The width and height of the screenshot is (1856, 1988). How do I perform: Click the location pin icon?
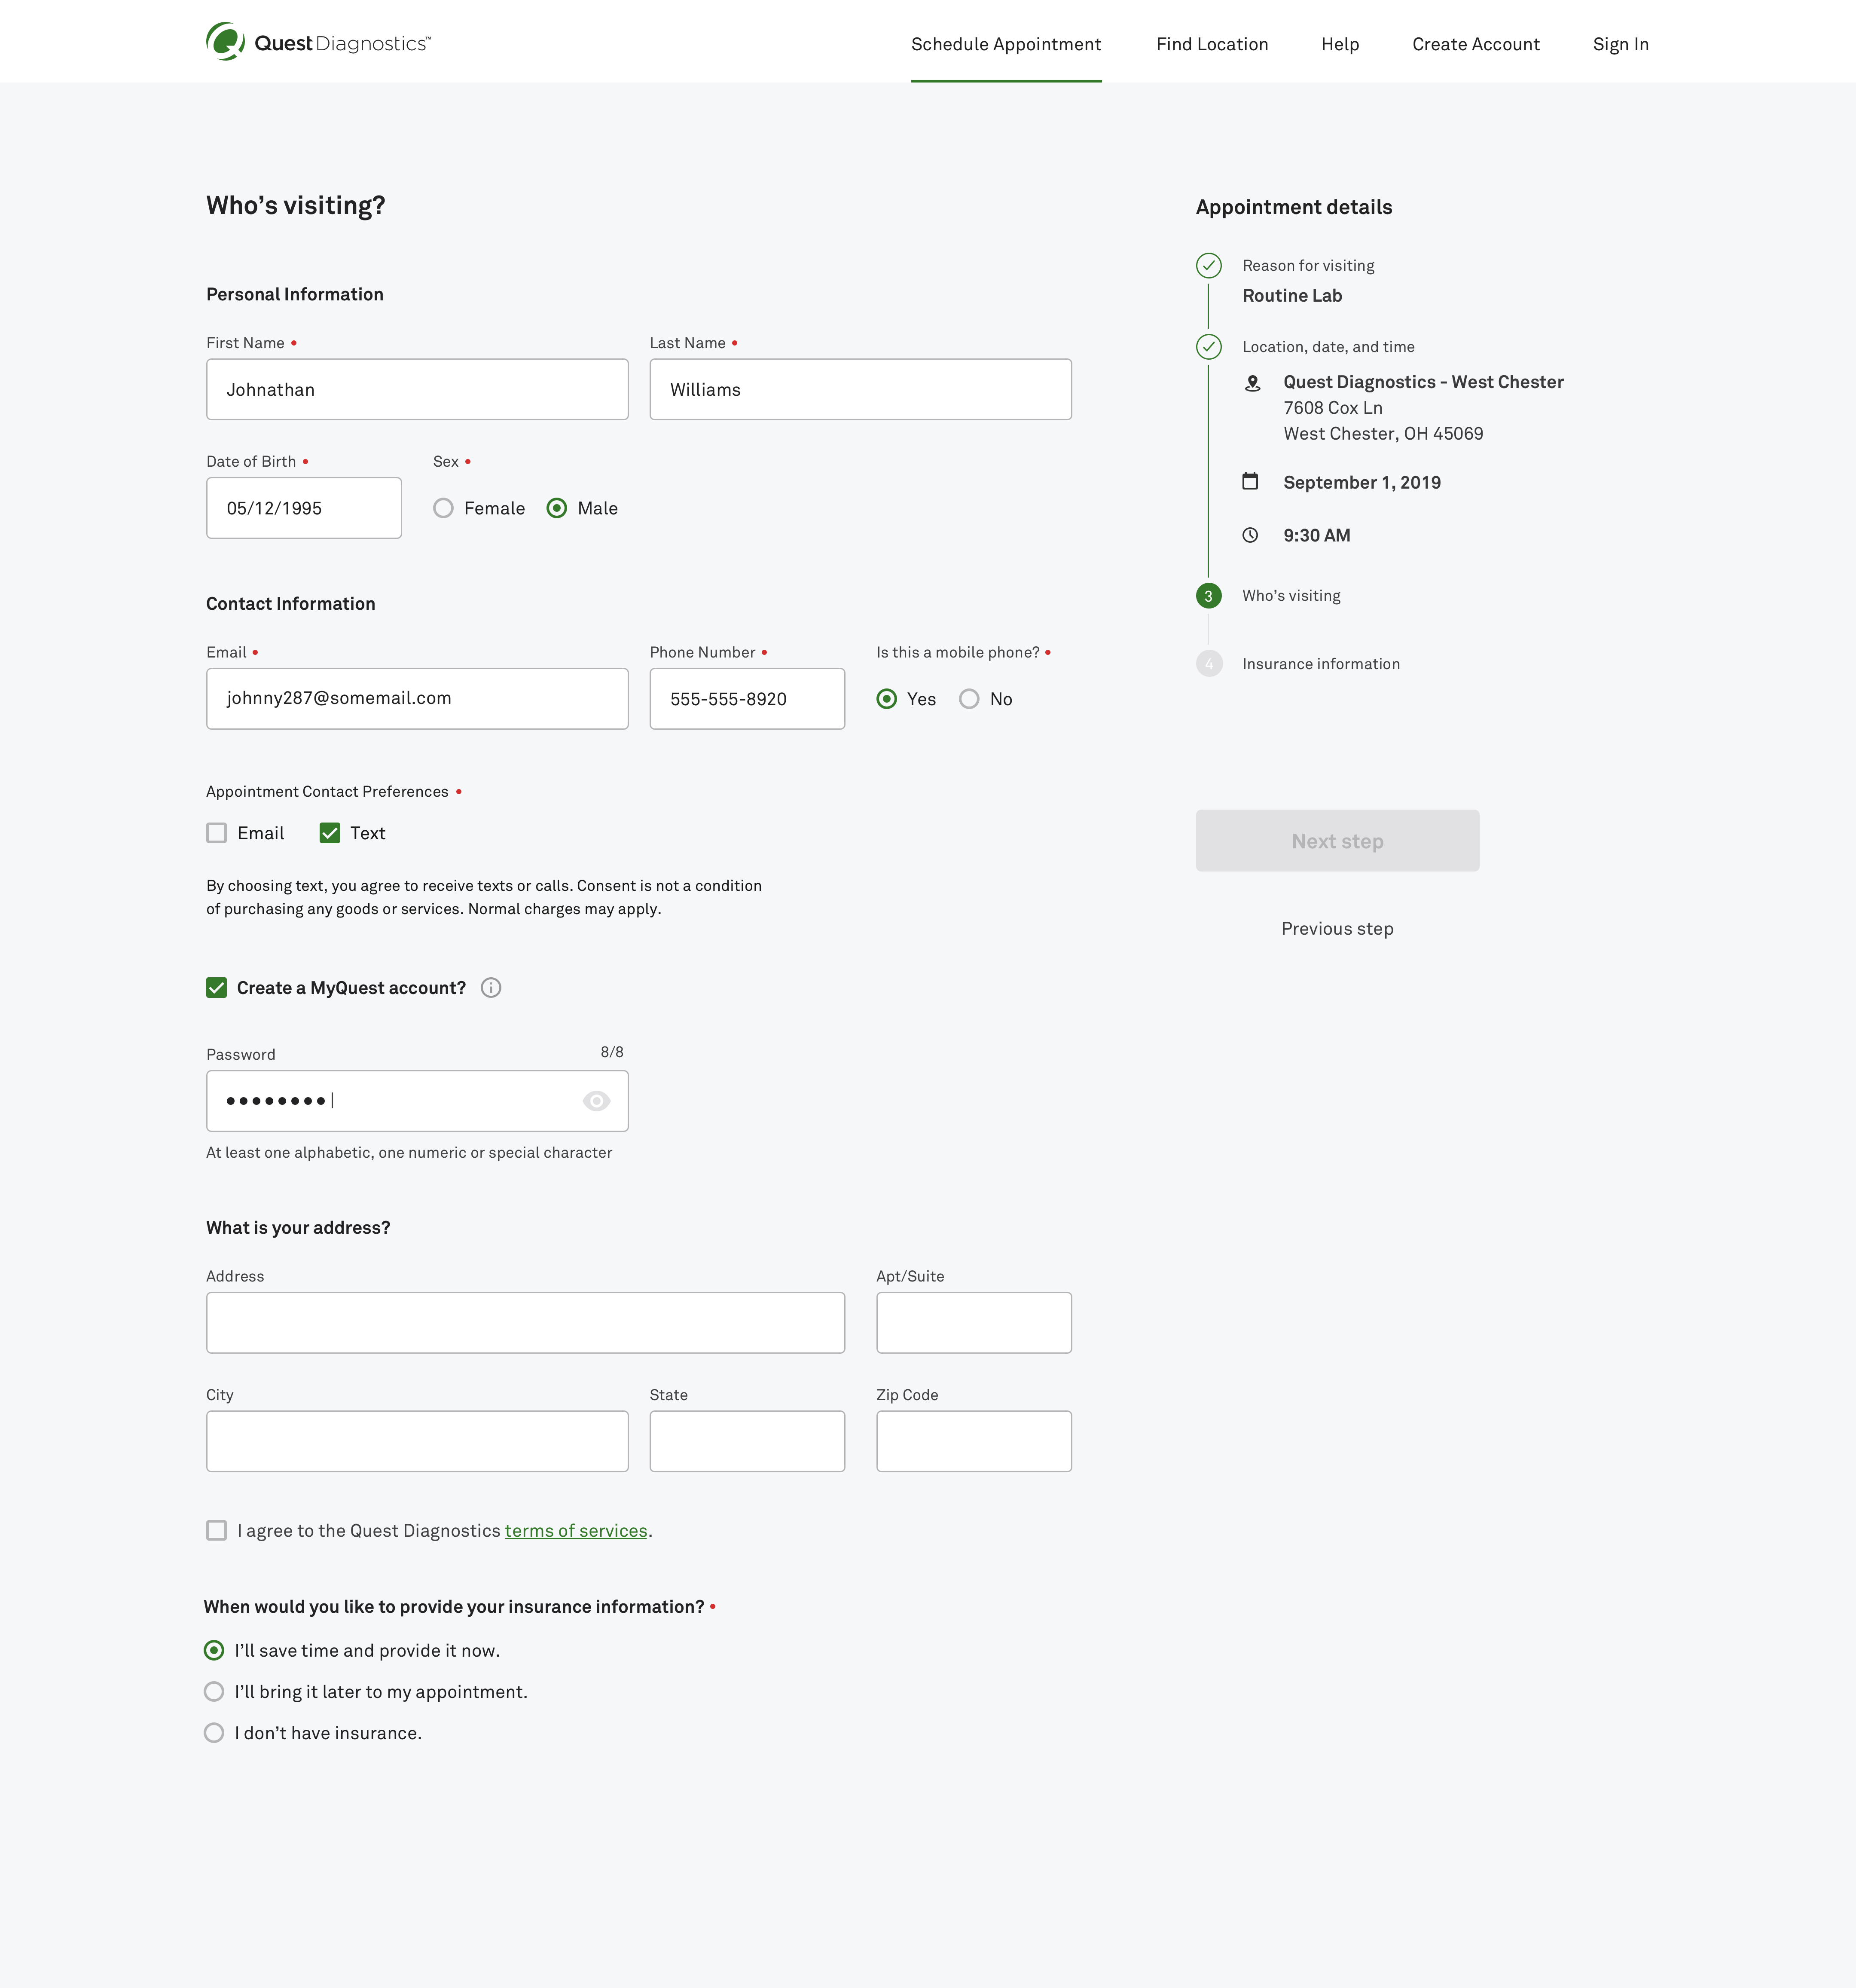(x=1252, y=383)
